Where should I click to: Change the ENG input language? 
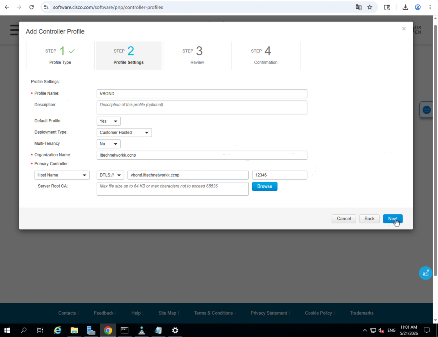pos(391,330)
